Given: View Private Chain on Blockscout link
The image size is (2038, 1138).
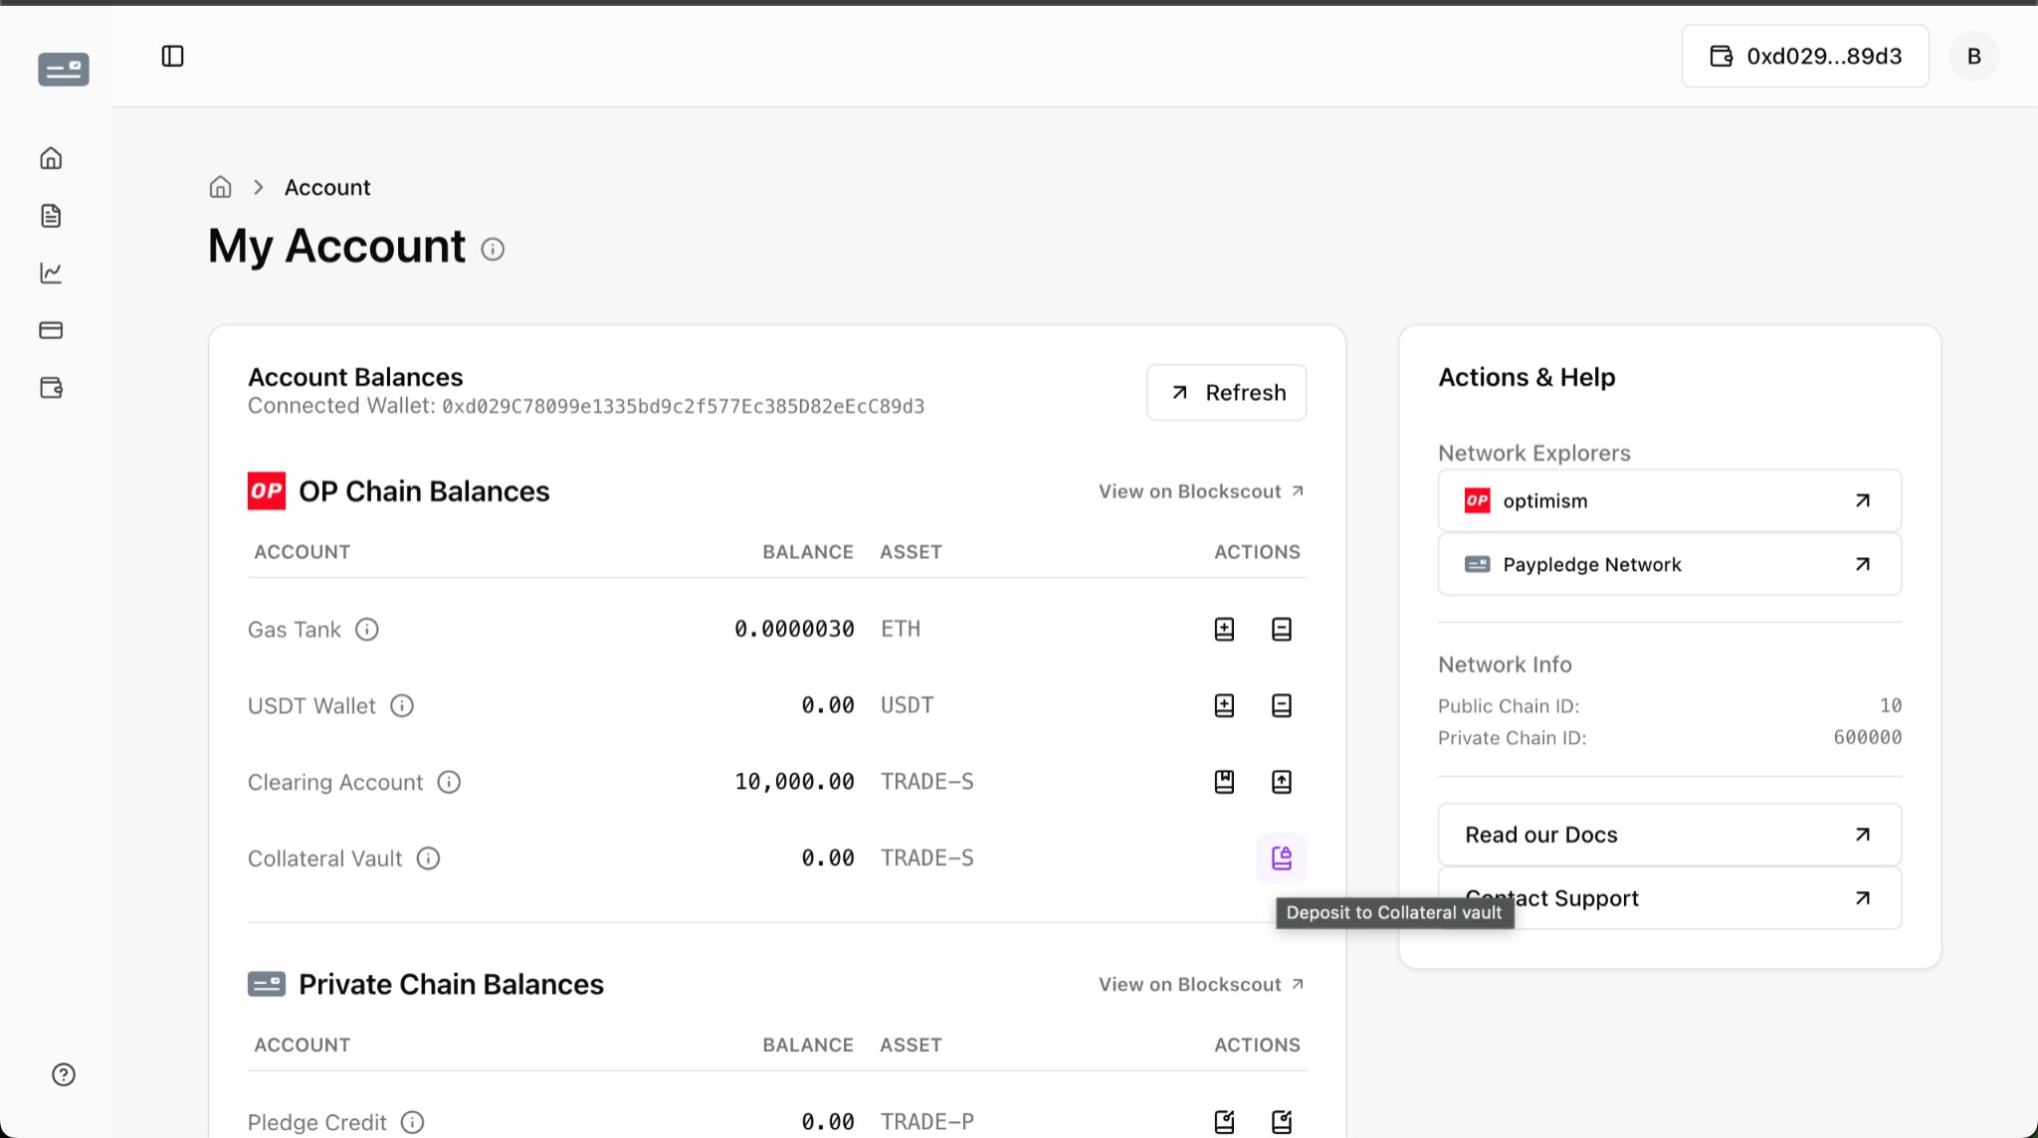Looking at the screenshot, I should click(1201, 984).
